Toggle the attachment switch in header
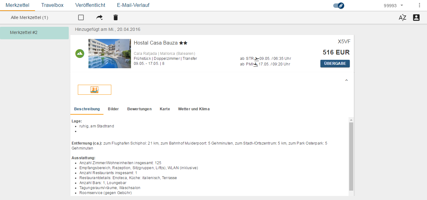The width and height of the screenshot is (427, 200). click(339, 5)
